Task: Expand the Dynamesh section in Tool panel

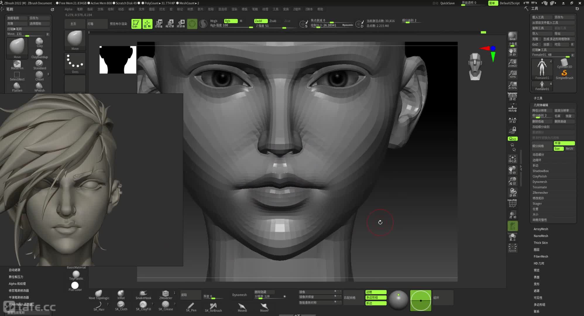Action: (x=540, y=182)
